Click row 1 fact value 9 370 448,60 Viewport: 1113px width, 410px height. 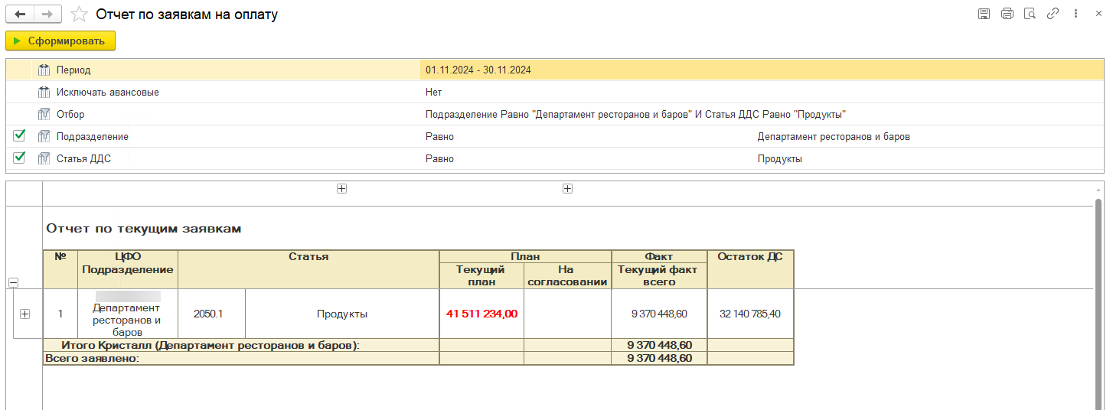click(x=659, y=314)
